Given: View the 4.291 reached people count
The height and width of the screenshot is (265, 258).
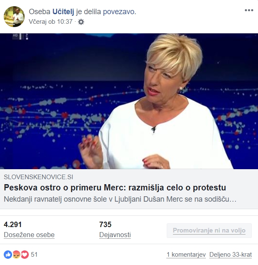Looking at the screenshot, I should pyautogui.click(x=13, y=225).
